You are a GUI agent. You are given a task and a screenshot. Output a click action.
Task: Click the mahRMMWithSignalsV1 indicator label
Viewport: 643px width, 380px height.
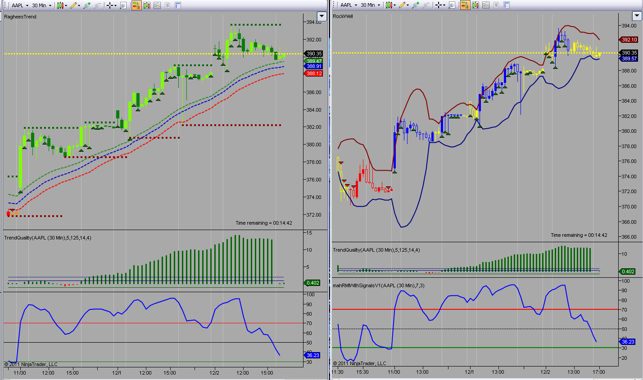379,285
